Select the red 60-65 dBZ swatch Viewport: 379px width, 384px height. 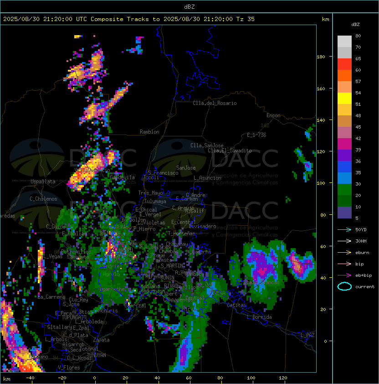coord(344,64)
